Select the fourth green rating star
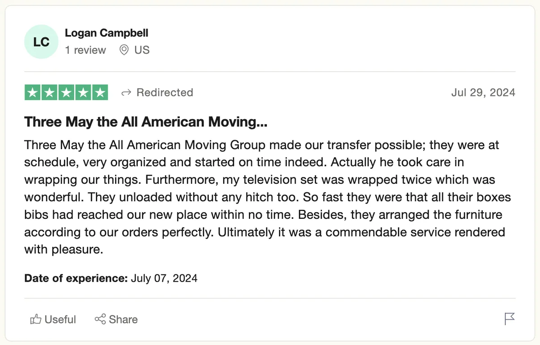540x345 pixels. [x=83, y=93]
